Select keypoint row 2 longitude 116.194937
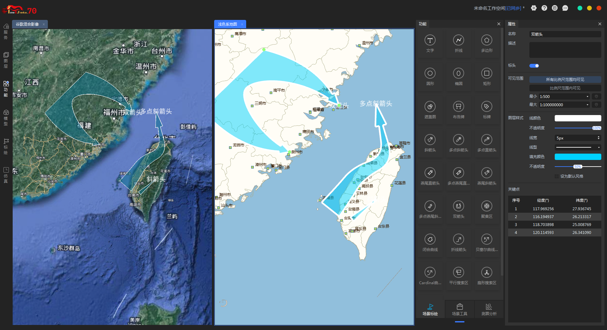 543,217
